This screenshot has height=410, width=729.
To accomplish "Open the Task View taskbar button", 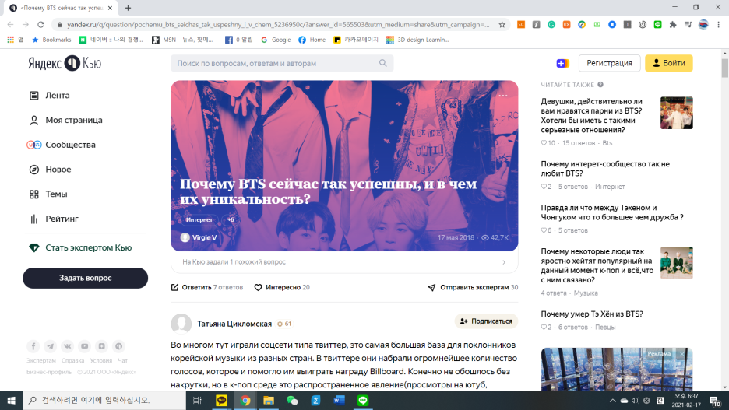I will pos(197,400).
